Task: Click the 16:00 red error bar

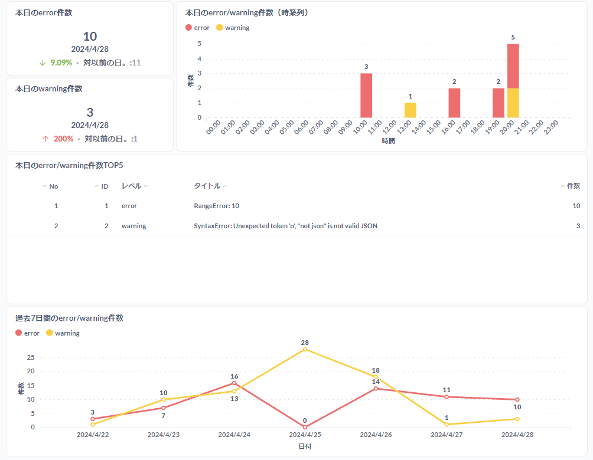Action: (x=454, y=103)
